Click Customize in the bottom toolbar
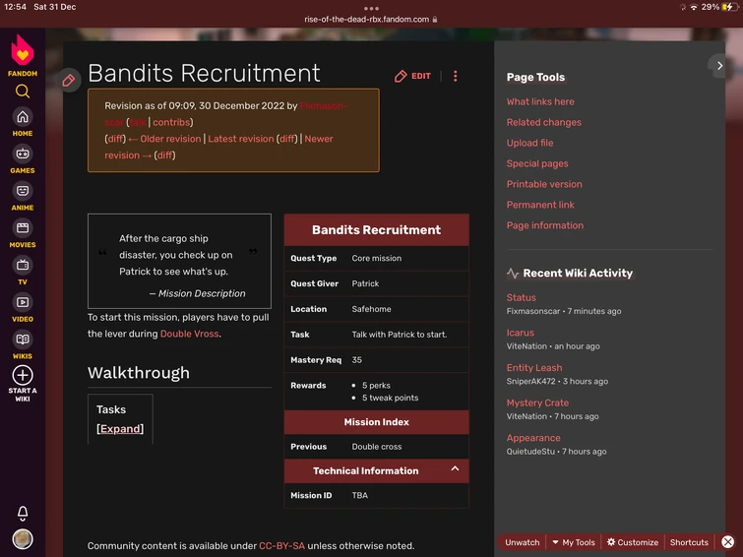Screen dimensions: 743x557 click(633, 542)
